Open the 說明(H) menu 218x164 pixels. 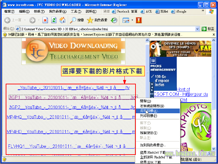click(91, 11)
